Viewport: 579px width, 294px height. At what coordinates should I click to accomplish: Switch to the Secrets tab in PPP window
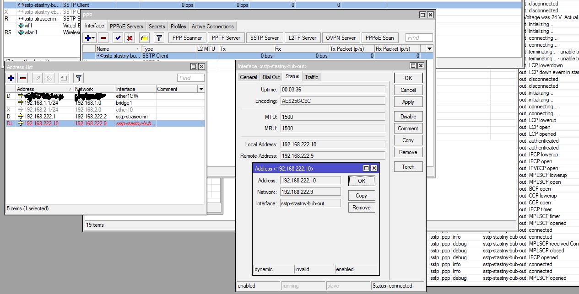pos(157,27)
